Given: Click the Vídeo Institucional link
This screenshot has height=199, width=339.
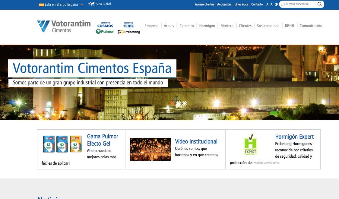Looking at the screenshot, I should [196, 141].
